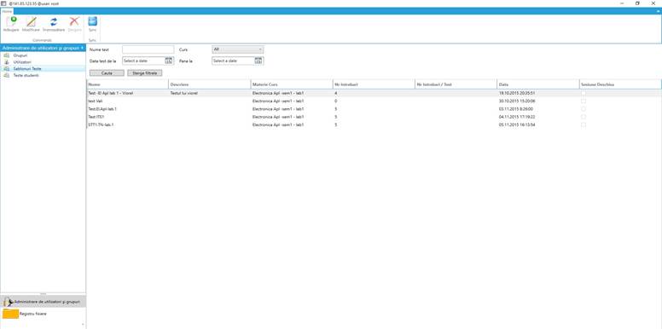This screenshot has height=329, width=662.
Task: Click the date cell '04.11.2015 17:19:22'
Action: pos(517,117)
